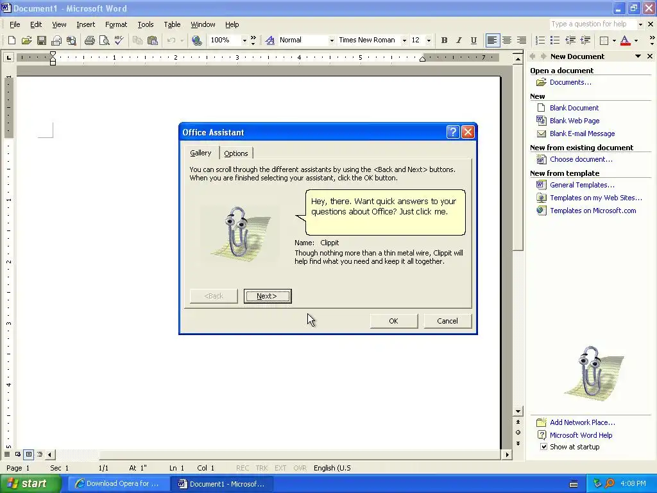Uncheck Show at startup checkbox
Screen dimensions: 657x493
point(543,447)
